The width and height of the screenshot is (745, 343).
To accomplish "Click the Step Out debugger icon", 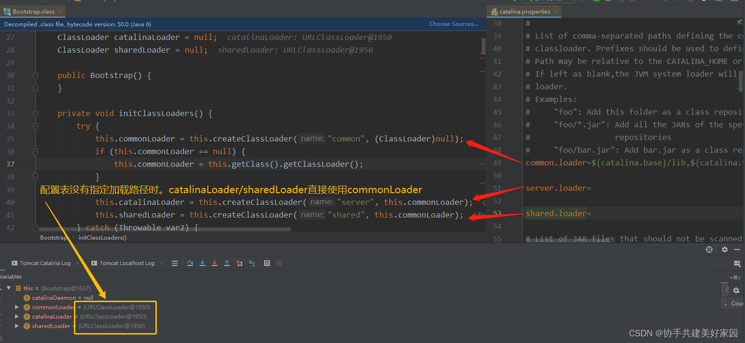I will pyautogui.click(x=227, y=263).
